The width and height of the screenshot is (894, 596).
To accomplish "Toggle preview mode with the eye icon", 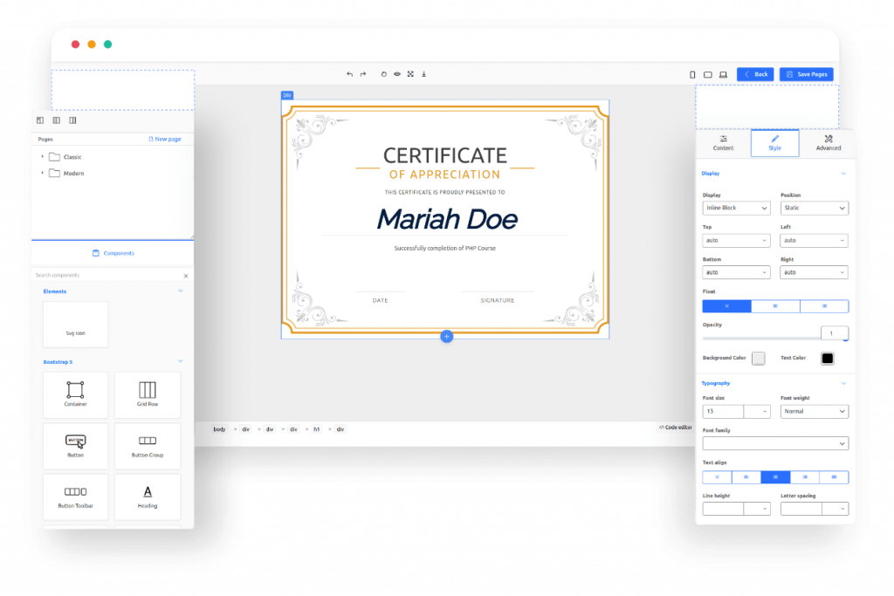I will 396,74.
